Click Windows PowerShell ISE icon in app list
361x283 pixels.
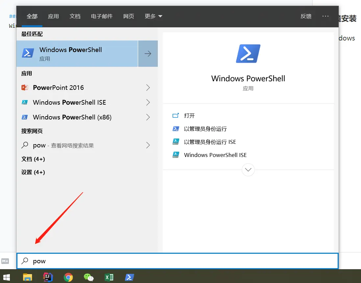[x=25, y=102]
